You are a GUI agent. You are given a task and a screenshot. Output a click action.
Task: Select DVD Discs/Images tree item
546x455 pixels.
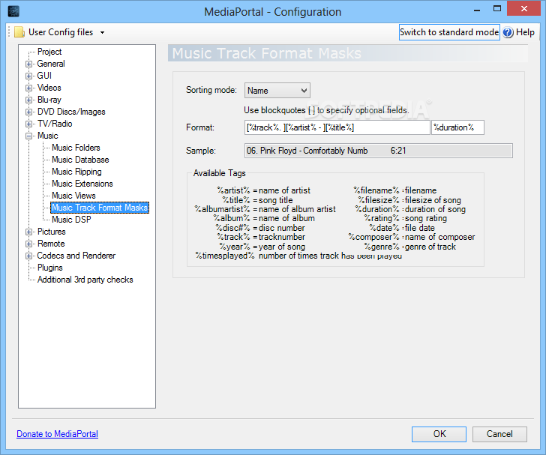71,112
